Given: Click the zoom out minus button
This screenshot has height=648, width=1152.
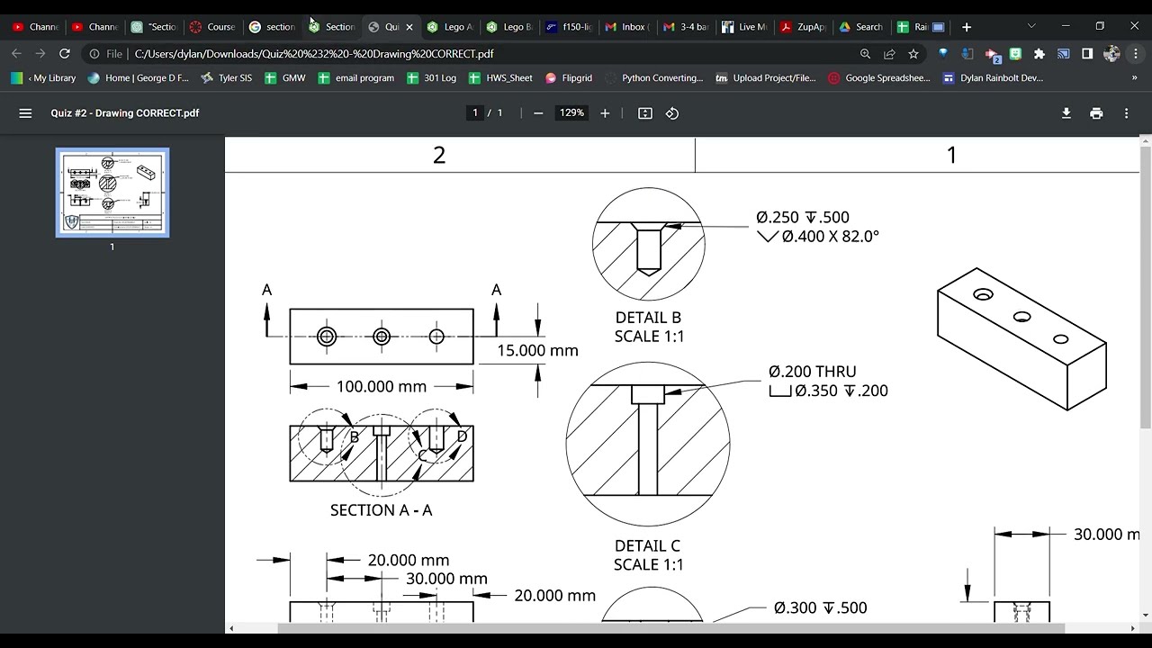Looking at the screenshot, I should (x=538, y=113).
